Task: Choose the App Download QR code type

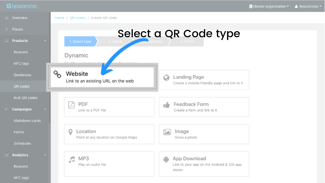Action: coord(204,164)
